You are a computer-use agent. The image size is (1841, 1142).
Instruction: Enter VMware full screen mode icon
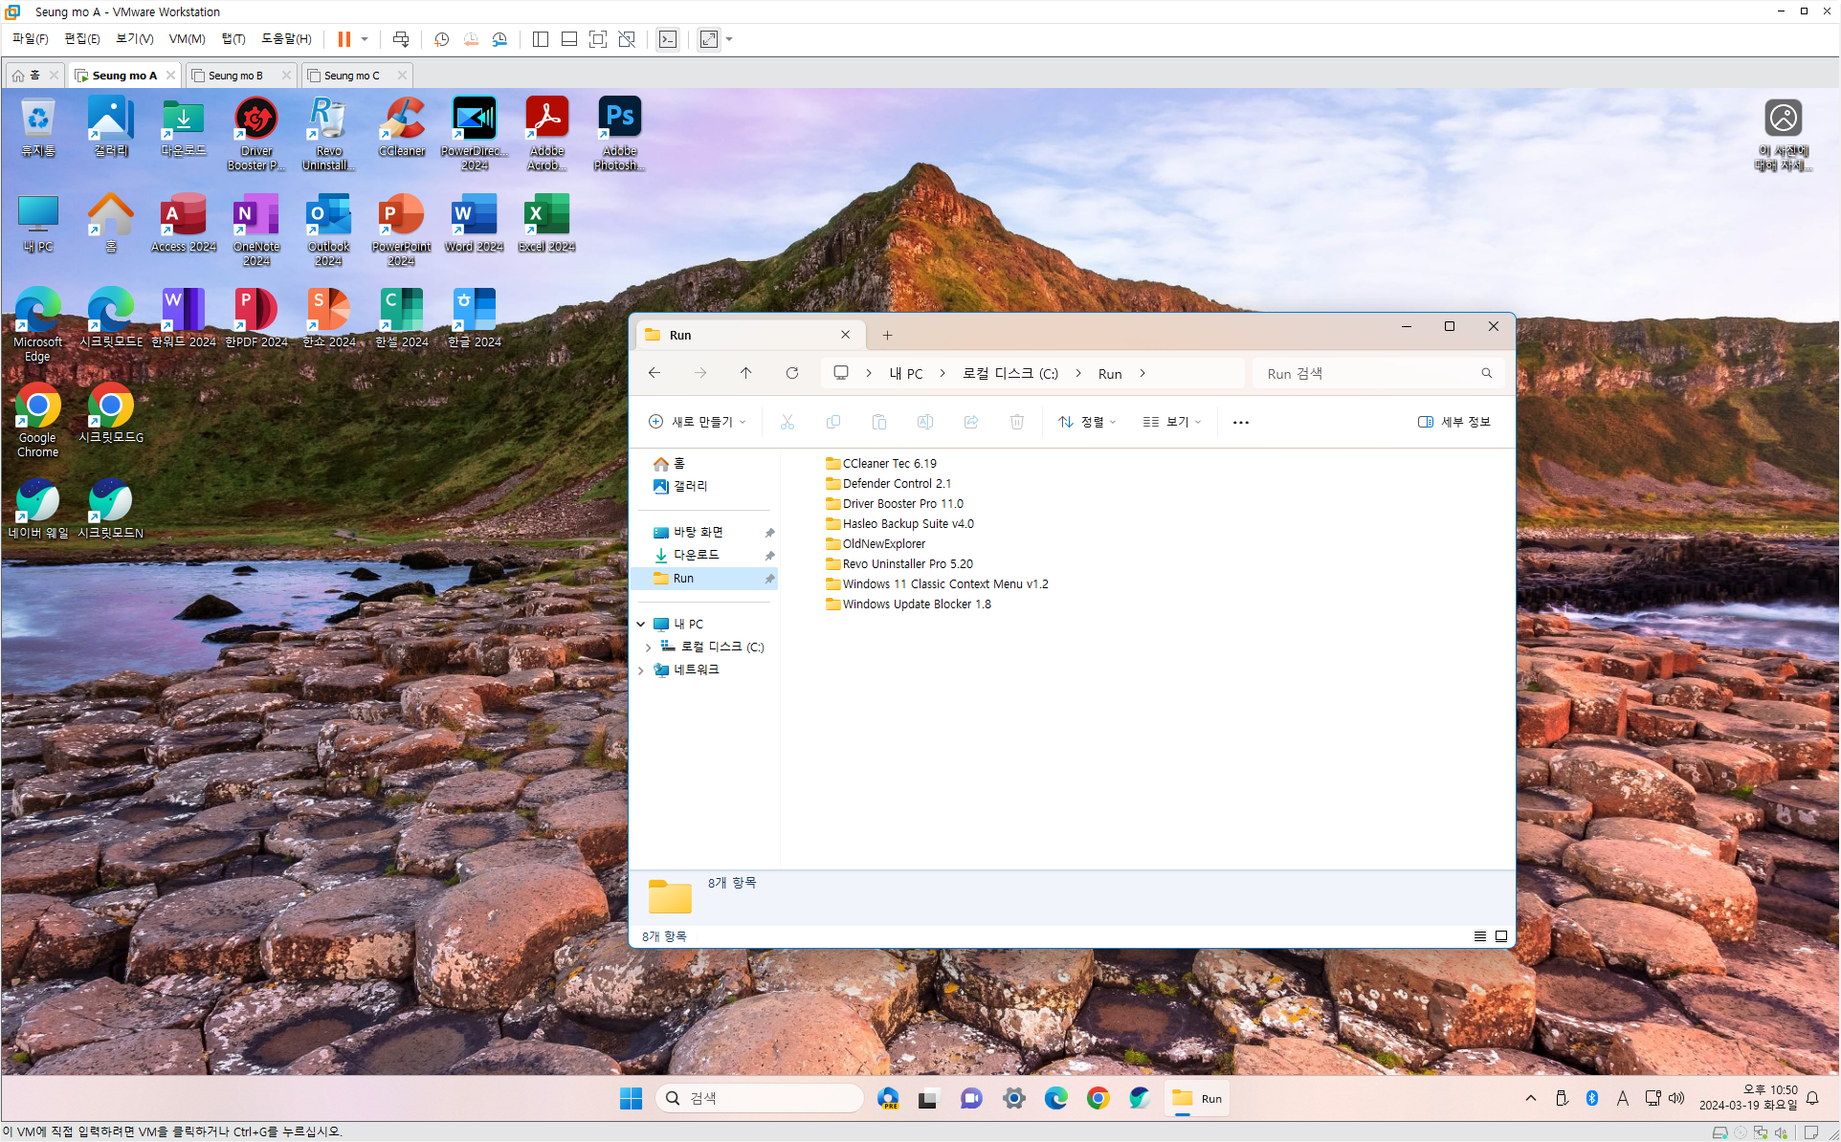(x=598, y=39)
